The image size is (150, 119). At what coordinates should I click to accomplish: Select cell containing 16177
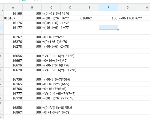click(13, 28)
